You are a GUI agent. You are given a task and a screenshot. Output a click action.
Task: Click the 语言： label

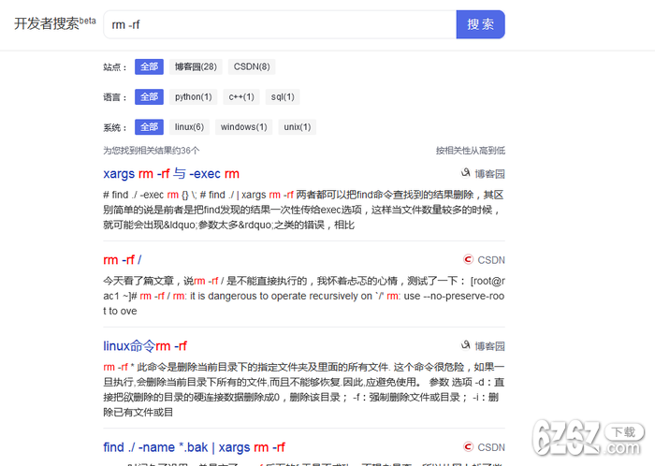click(115, 97)
